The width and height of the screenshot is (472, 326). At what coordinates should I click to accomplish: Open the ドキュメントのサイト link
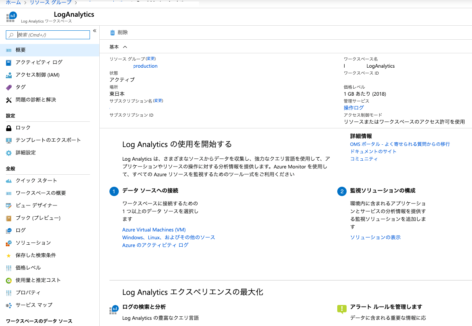pyautogui.click(x=373, y=152)
